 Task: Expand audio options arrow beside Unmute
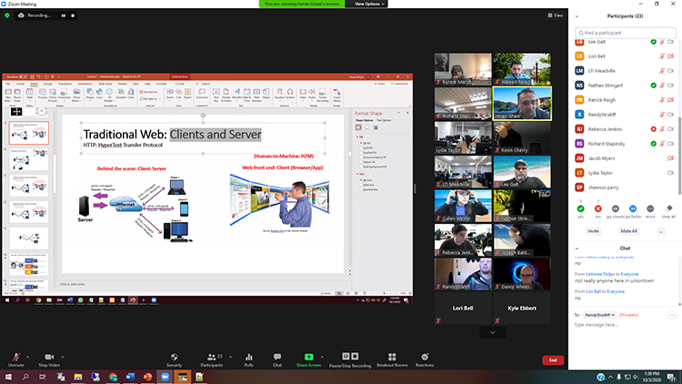click(x=27, y=357)
